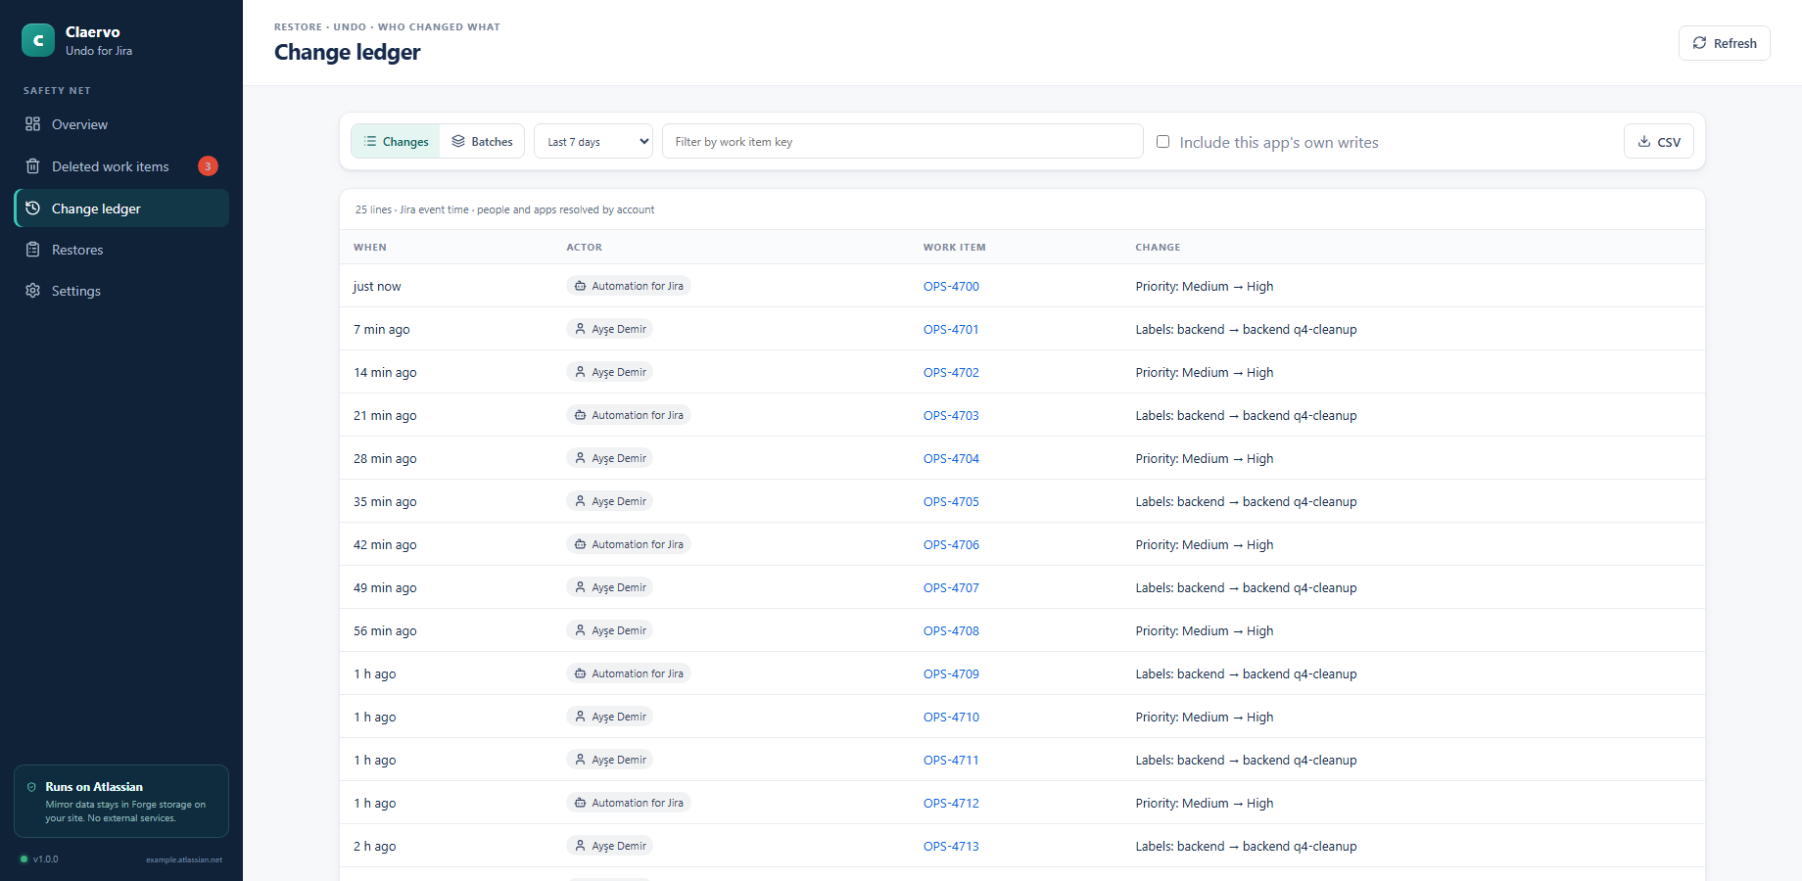
Task: Open work item link OPS-4705
Action: click(951, 502)
